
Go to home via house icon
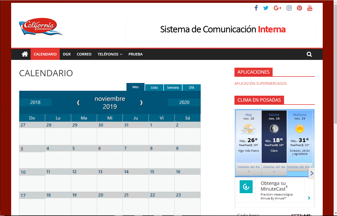(x=25, y=54)
